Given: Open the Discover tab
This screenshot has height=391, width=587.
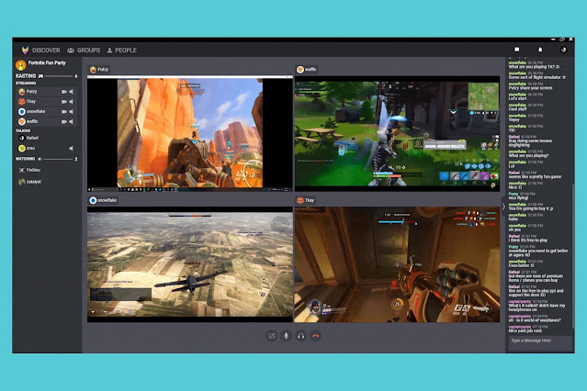Looking at the screenshot, I should tap(46, 50).
